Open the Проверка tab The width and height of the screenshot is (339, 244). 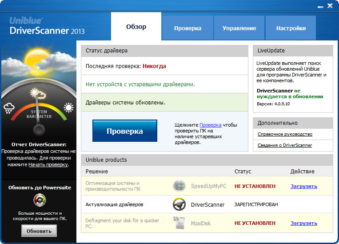point(187,28)
